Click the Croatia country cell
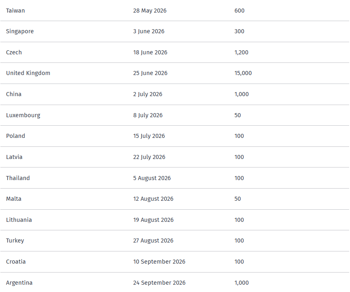This screenshot has width=350, height=292. click(16, 262)
